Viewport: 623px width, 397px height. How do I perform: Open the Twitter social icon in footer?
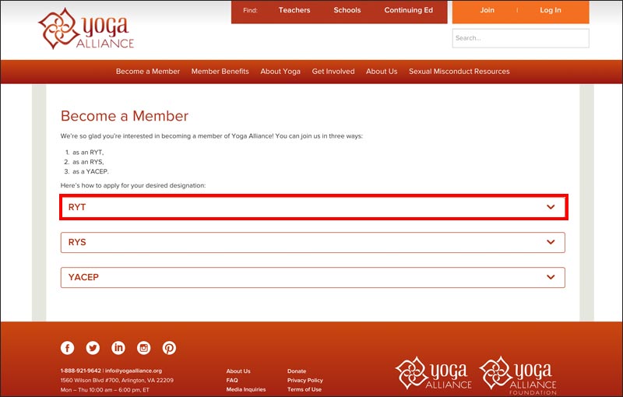click(93, 348)
